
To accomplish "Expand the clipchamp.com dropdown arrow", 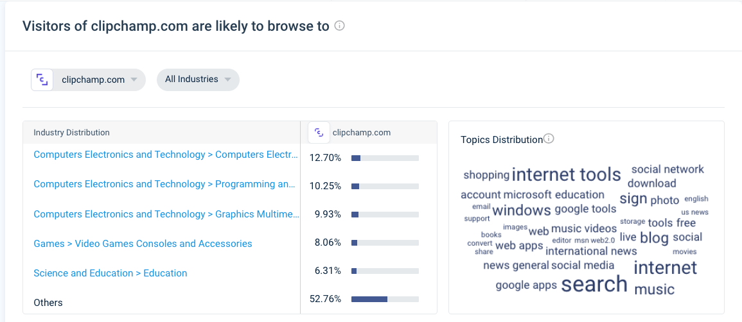I will [134, 80].
